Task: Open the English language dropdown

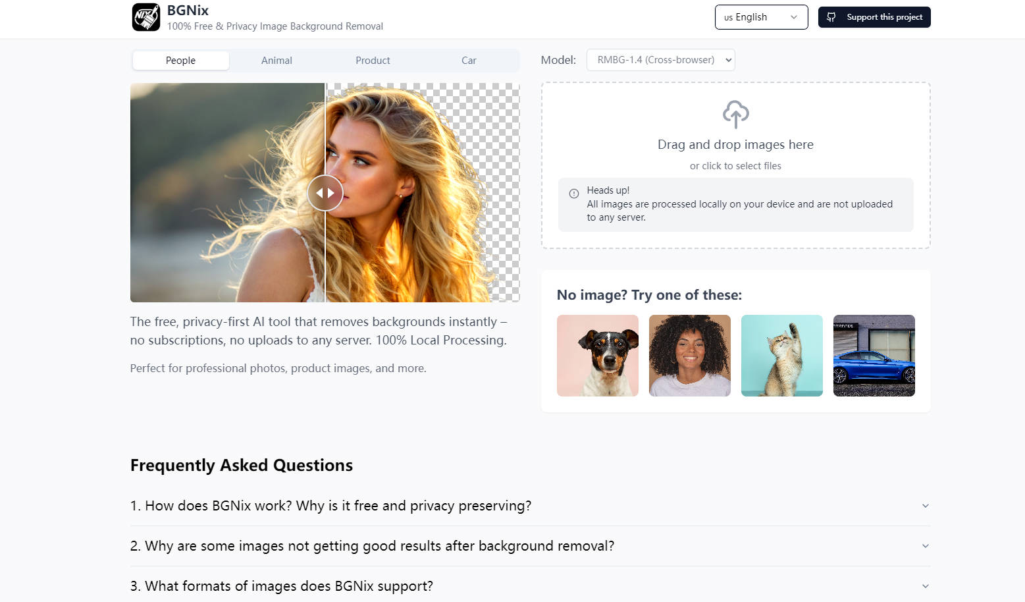Action: click(761, 17)
